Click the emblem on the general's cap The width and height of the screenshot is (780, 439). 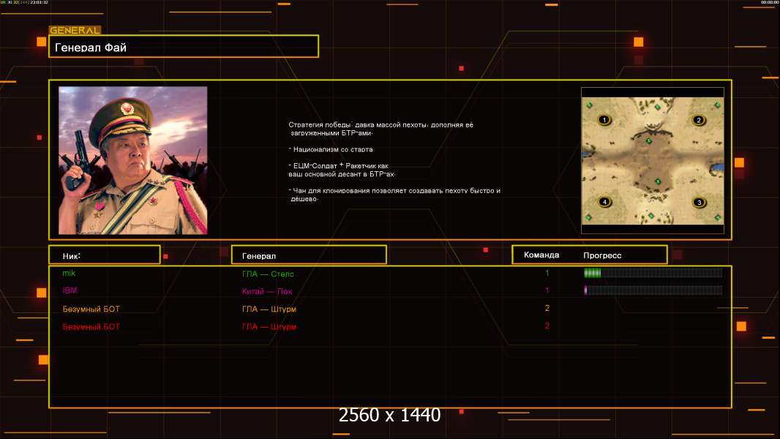127,108
